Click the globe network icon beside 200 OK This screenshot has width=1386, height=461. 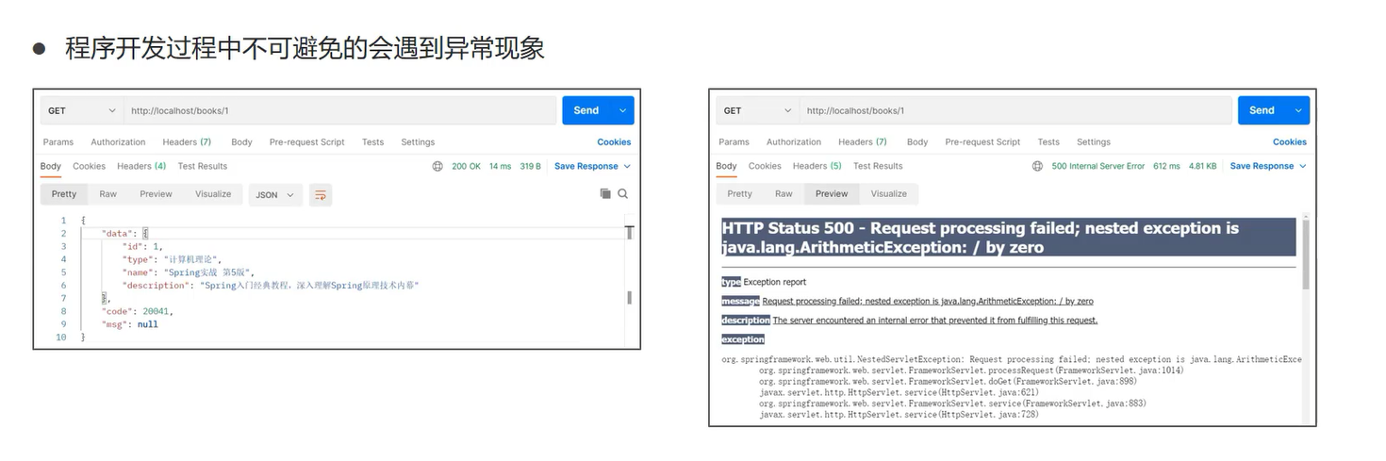pyautogui.click(x=437, y=166)
